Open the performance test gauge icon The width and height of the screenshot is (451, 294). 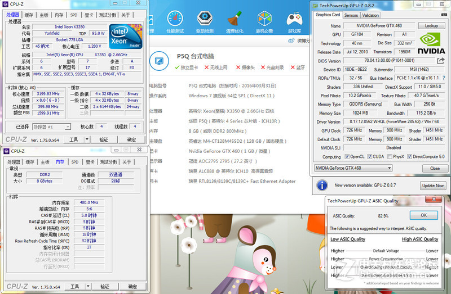click(x=175, y=19)
